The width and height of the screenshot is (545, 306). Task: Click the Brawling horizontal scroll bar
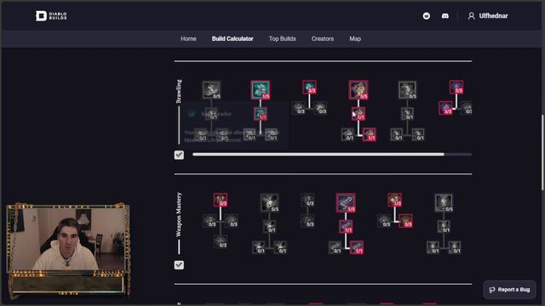tap(318, 155)
